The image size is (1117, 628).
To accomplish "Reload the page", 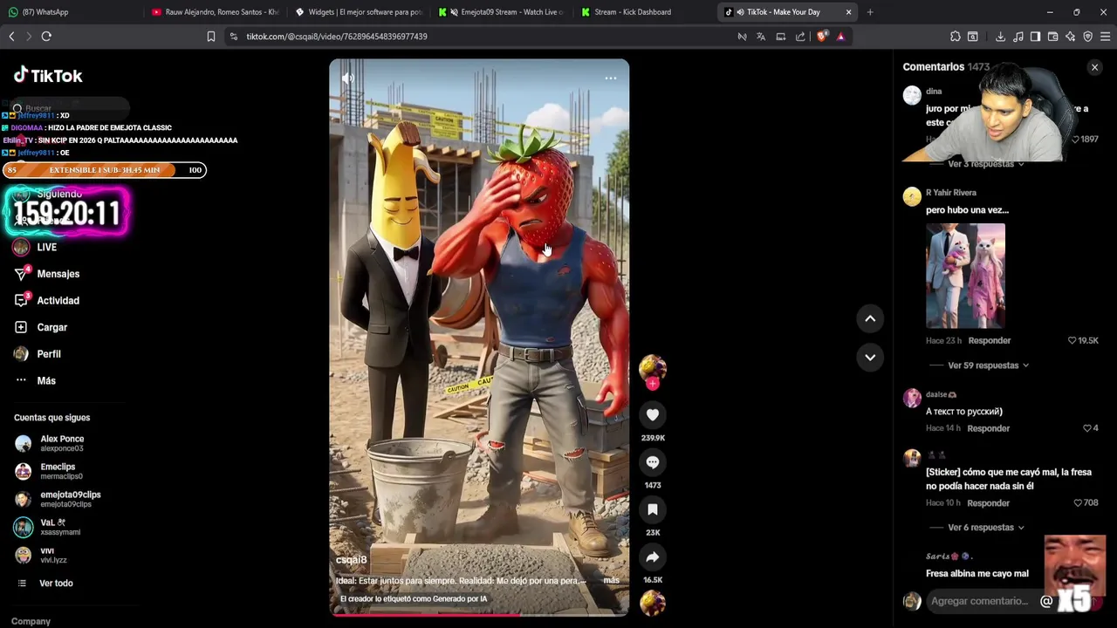I will 46,37.
